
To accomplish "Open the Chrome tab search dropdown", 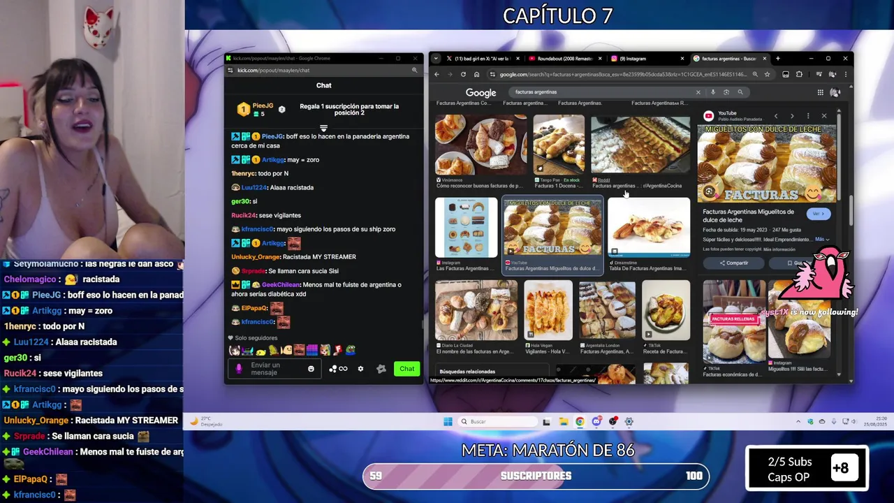I will point(437,59).
